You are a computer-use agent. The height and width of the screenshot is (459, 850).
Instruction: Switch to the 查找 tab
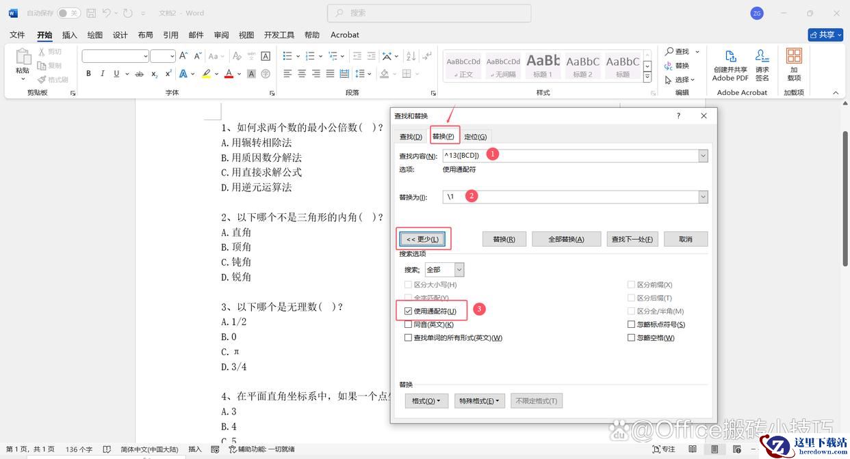[x=411, y=137]
